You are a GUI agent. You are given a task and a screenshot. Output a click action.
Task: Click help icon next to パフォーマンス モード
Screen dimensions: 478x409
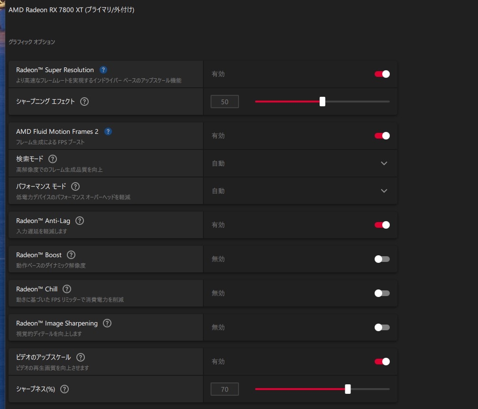coord(75,186)
